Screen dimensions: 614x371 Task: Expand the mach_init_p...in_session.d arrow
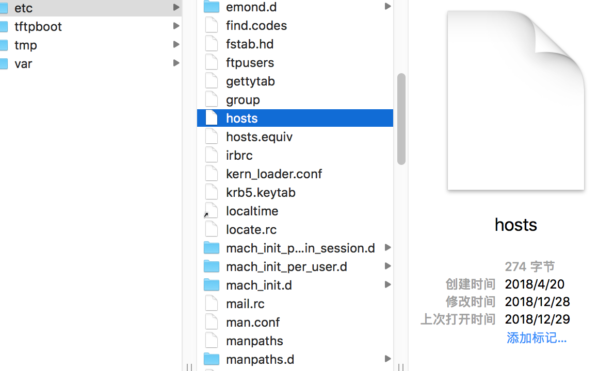(387, 247)
